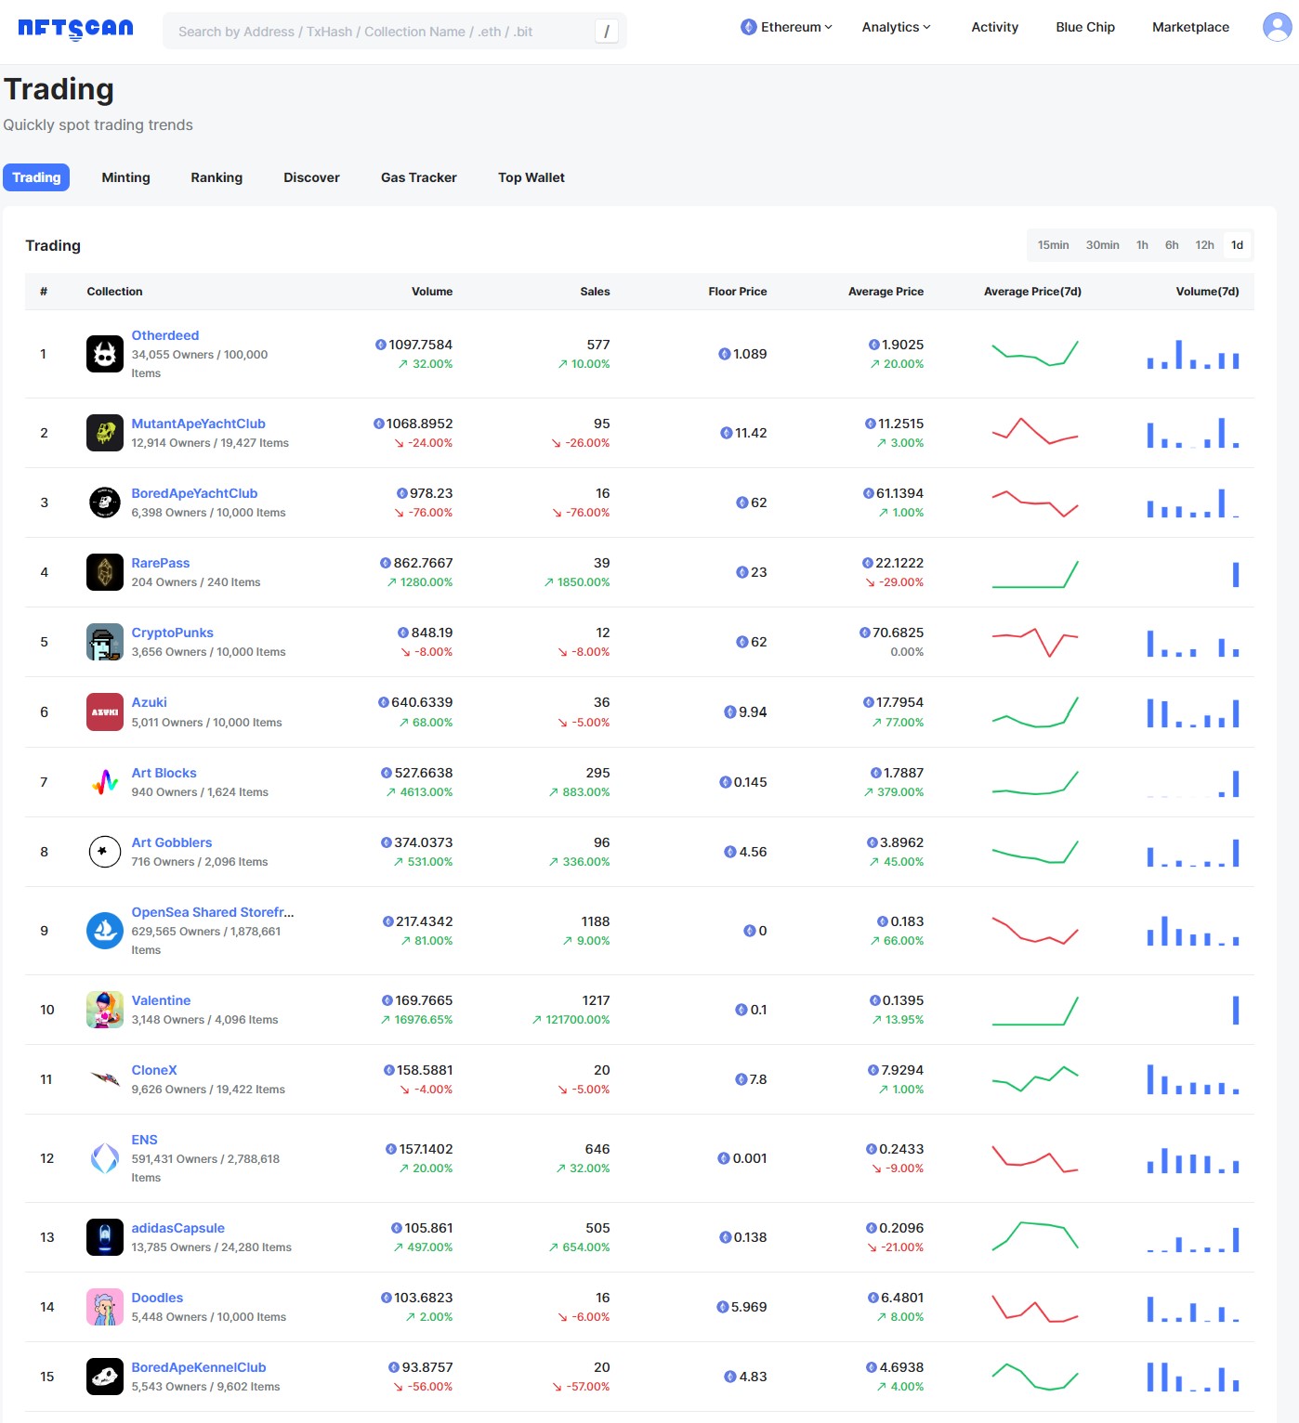Click the CryptoPunks collection avatar
This screenshot has height=1423, width=1299.
click(x=105, y=642)
